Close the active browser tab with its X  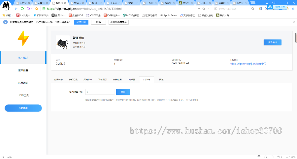pos(65,3)
